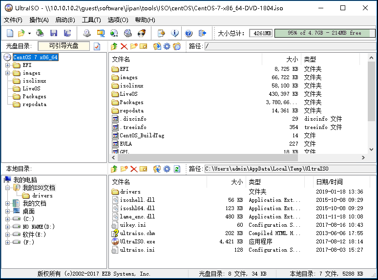Click red X delete icon in image pane
The width and height of the screenshot is (378, 280).
pos(124,46)
